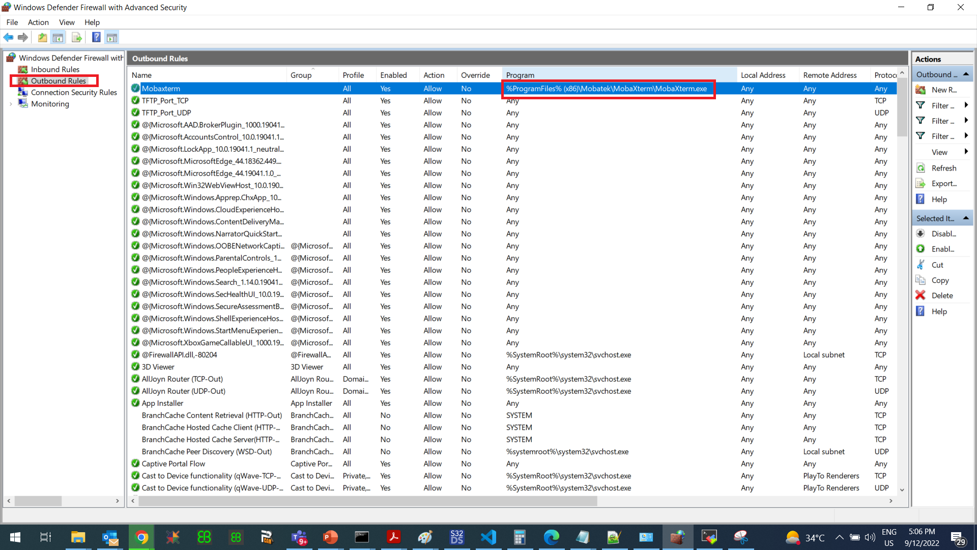
Task: Expand the Monitoring tree node
Action: (11, 104)
